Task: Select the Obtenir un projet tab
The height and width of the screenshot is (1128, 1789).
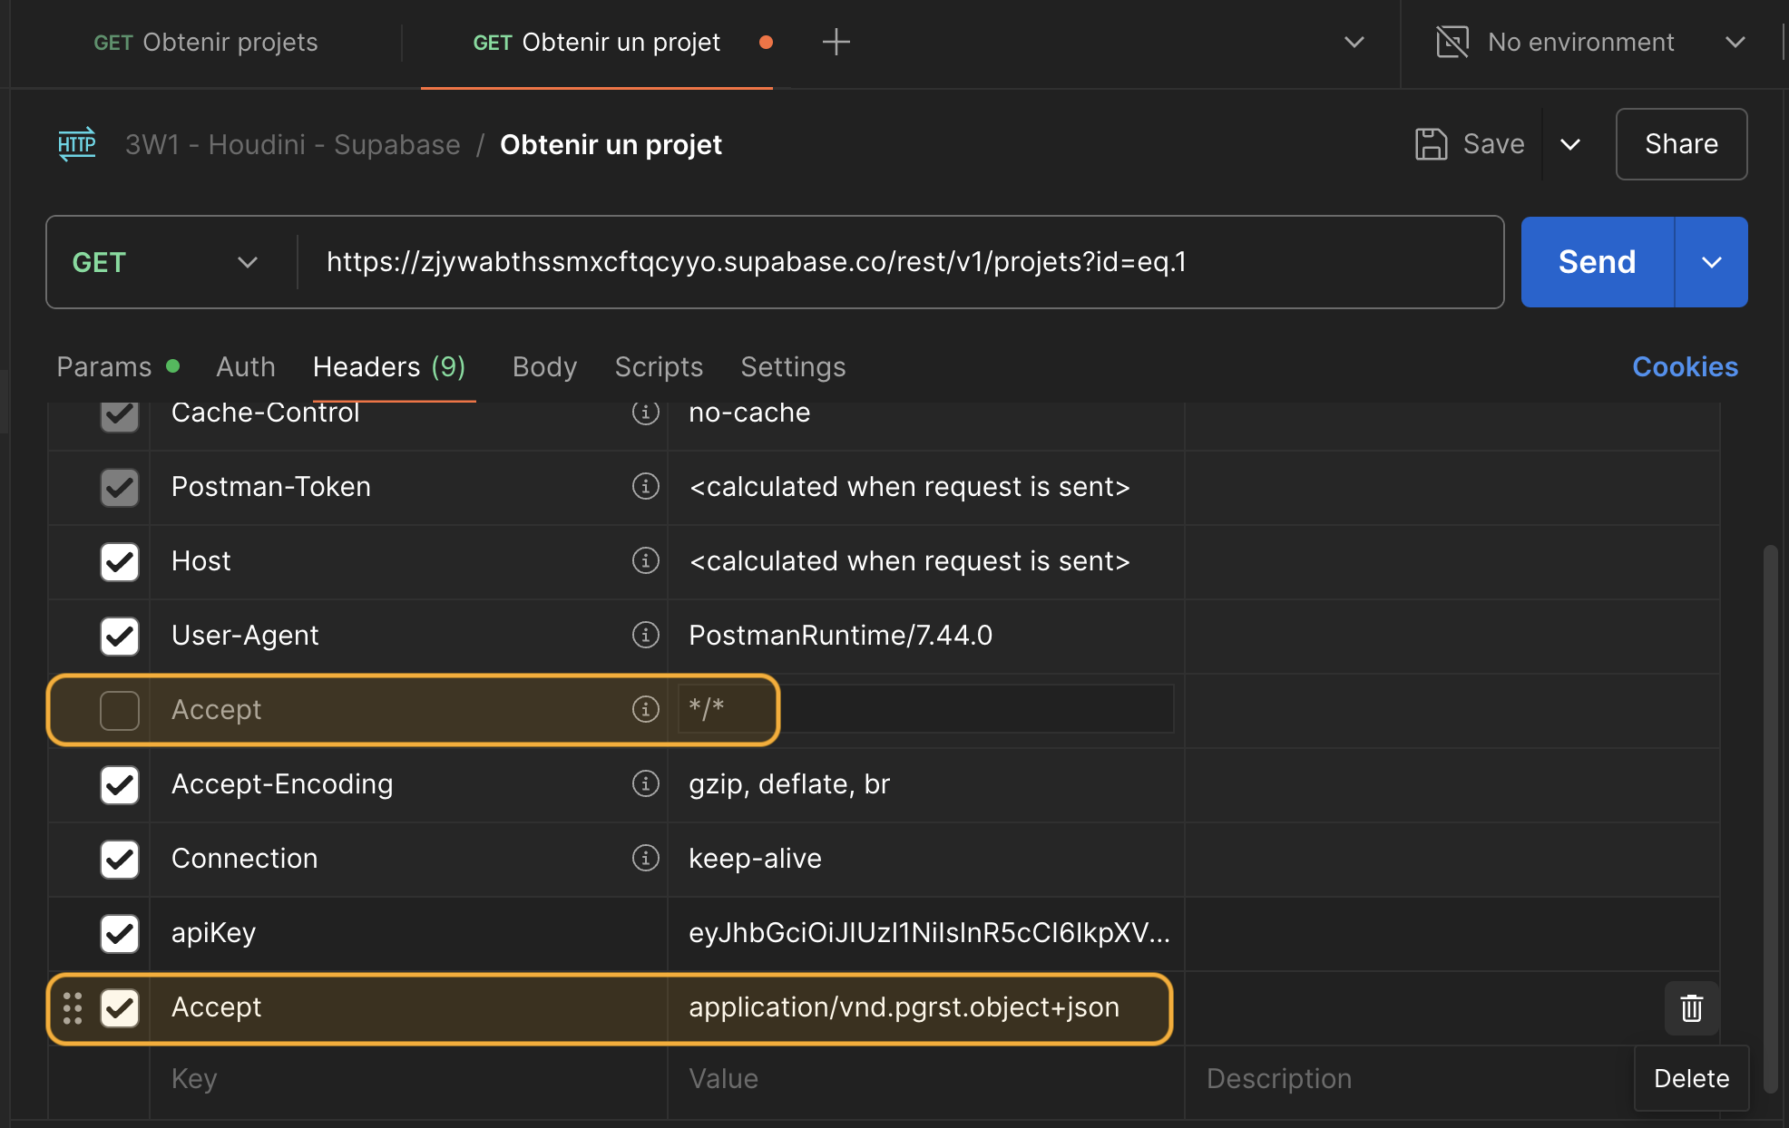Action: [596, 42]
